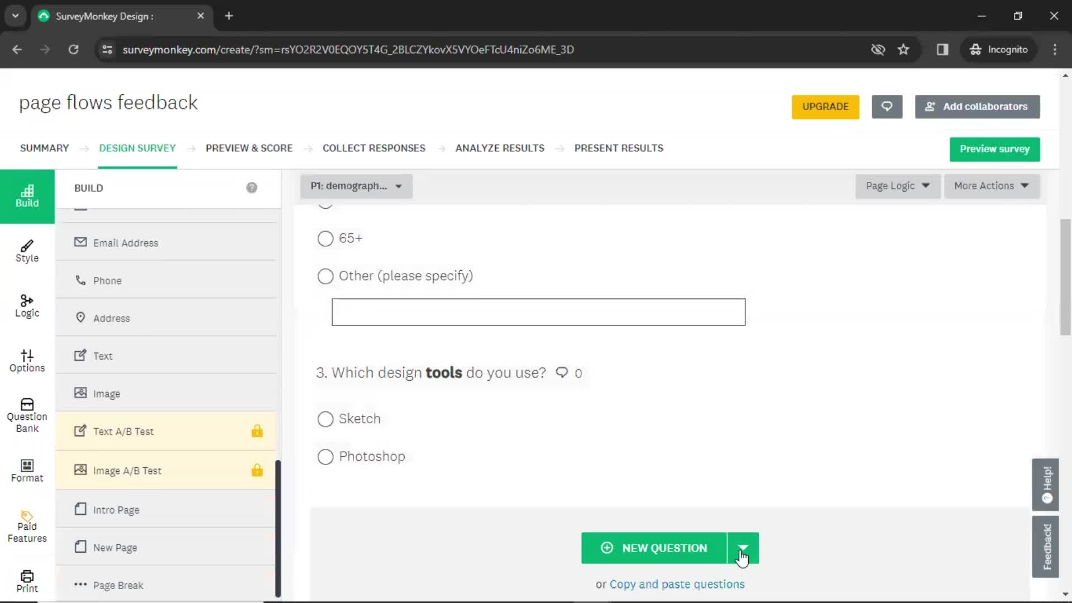This screenshot has width=1072, height=603.
Task: Open the Logic panel
Action: (26, 305)
